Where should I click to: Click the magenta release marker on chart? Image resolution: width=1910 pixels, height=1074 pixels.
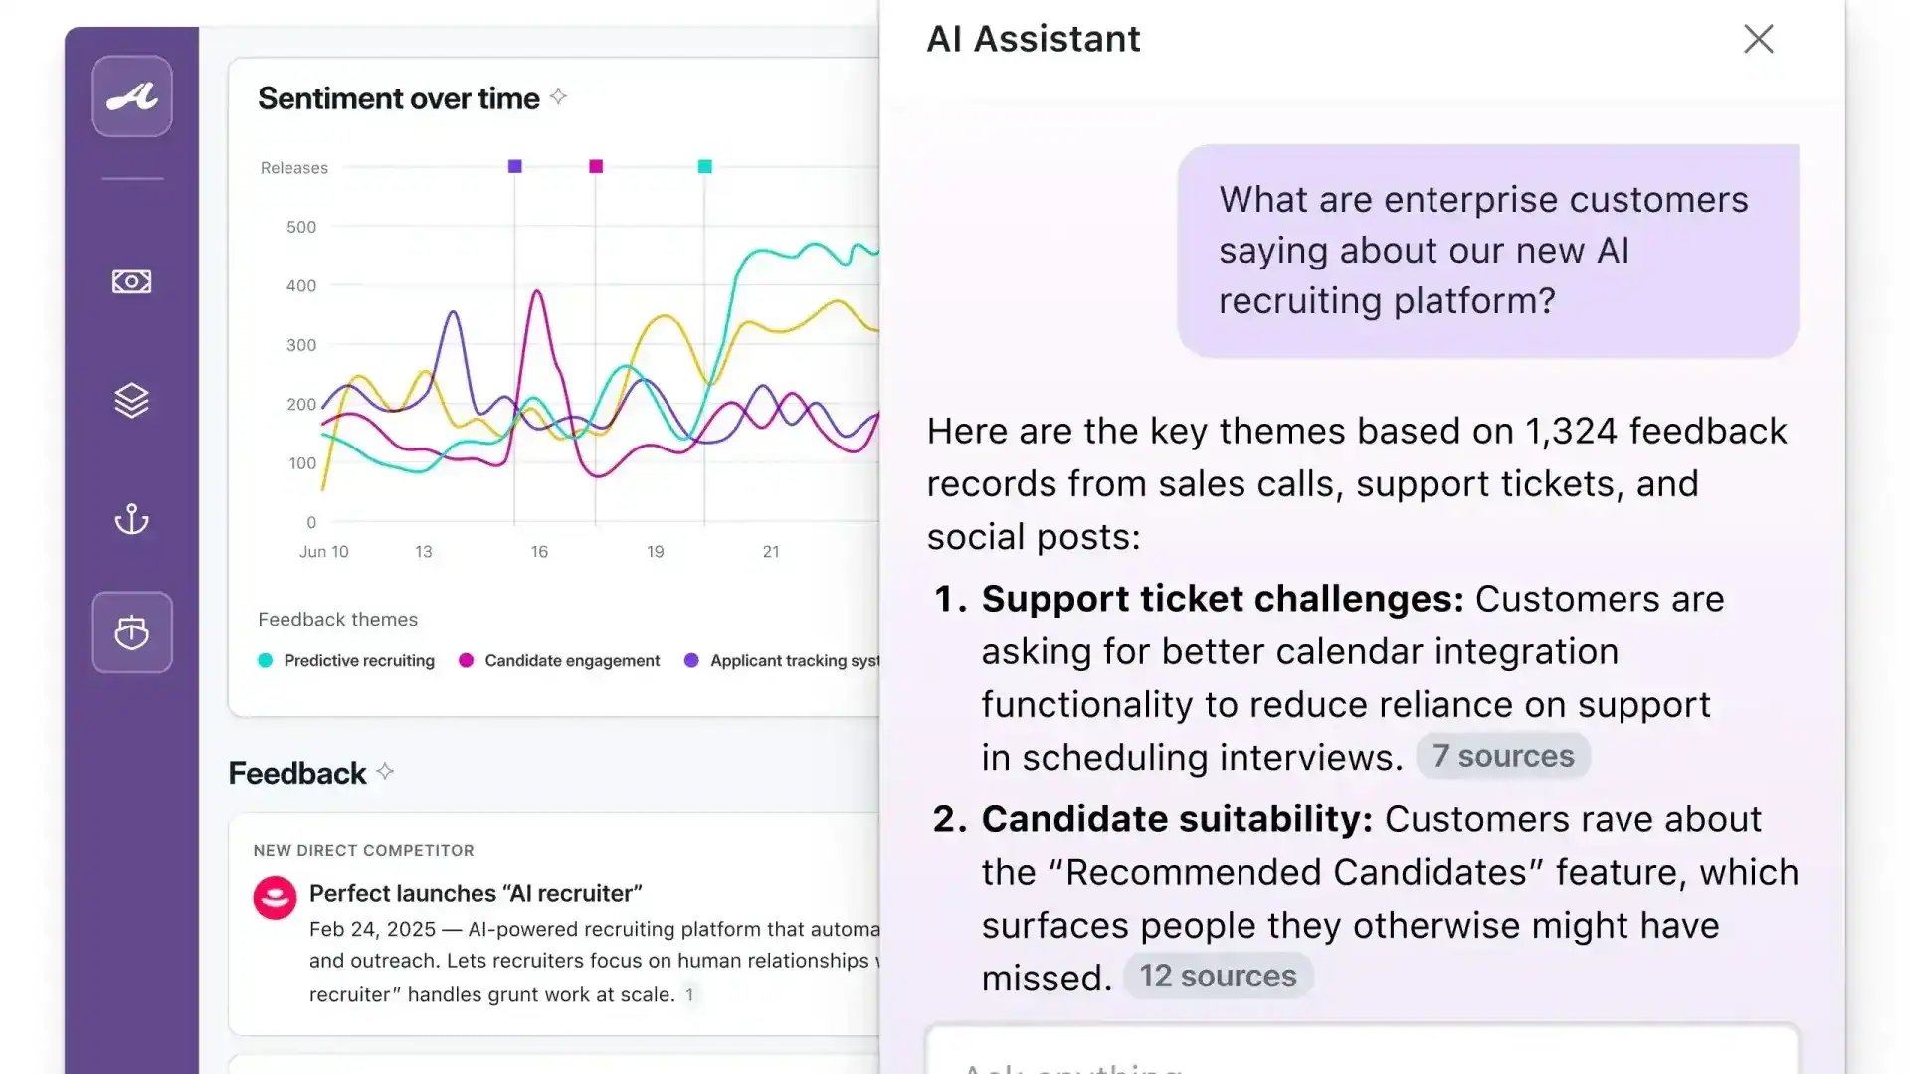596,166
